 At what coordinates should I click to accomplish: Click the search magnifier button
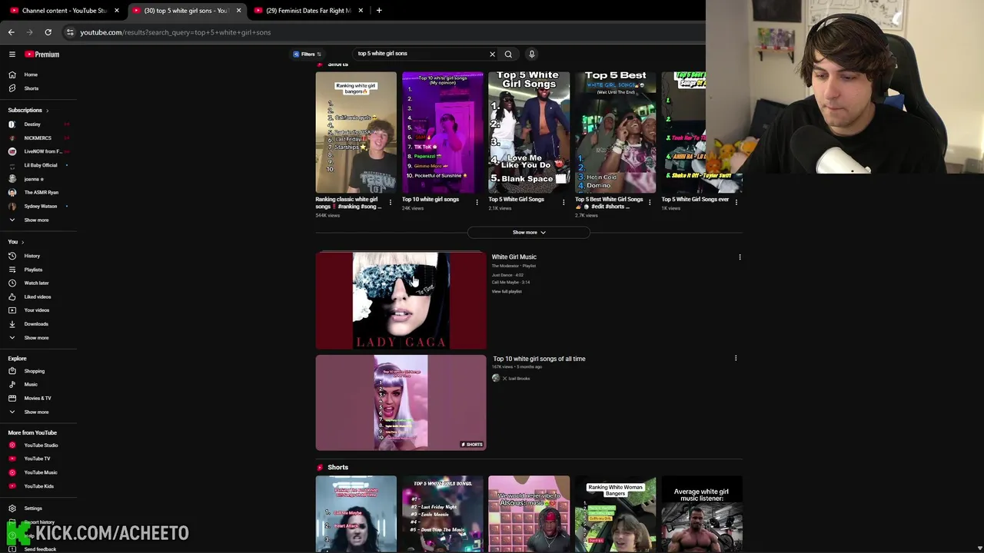(508, 54)
